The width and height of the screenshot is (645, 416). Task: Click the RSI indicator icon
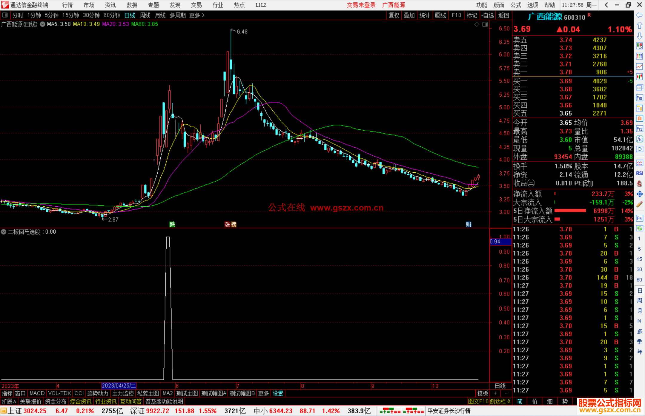(639, 173)
